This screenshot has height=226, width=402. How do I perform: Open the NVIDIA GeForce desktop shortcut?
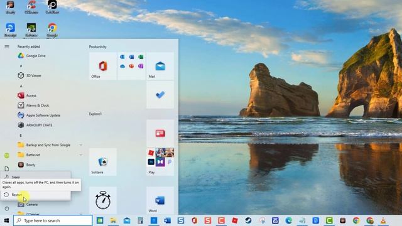31,30
